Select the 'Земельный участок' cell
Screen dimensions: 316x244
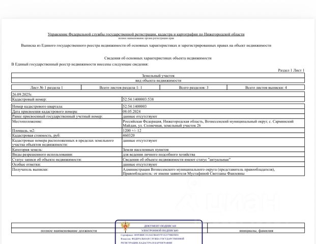[158, 76]
